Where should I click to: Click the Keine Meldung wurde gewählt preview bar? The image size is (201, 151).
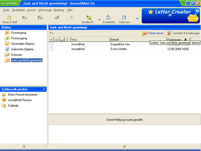(x=124, y=120)
